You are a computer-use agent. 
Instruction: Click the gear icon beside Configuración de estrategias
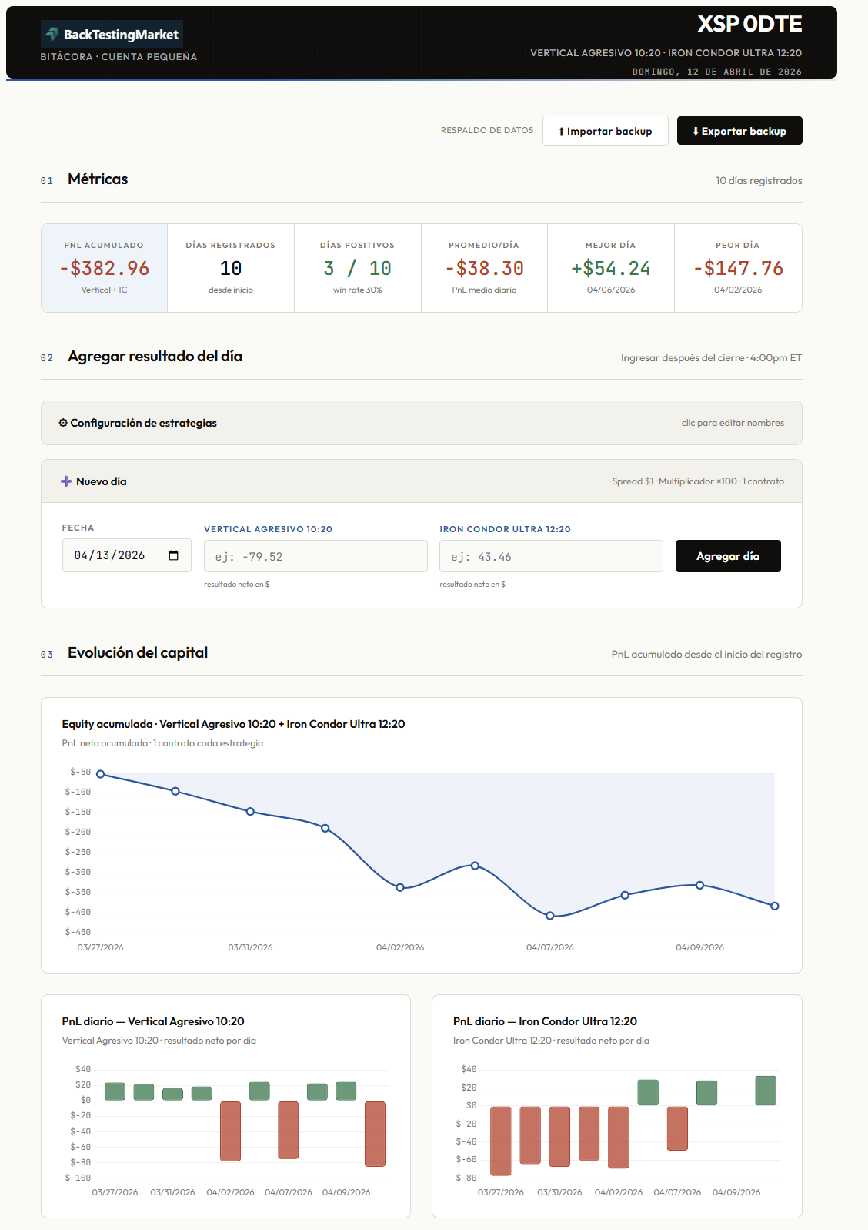tap(63, 423)
